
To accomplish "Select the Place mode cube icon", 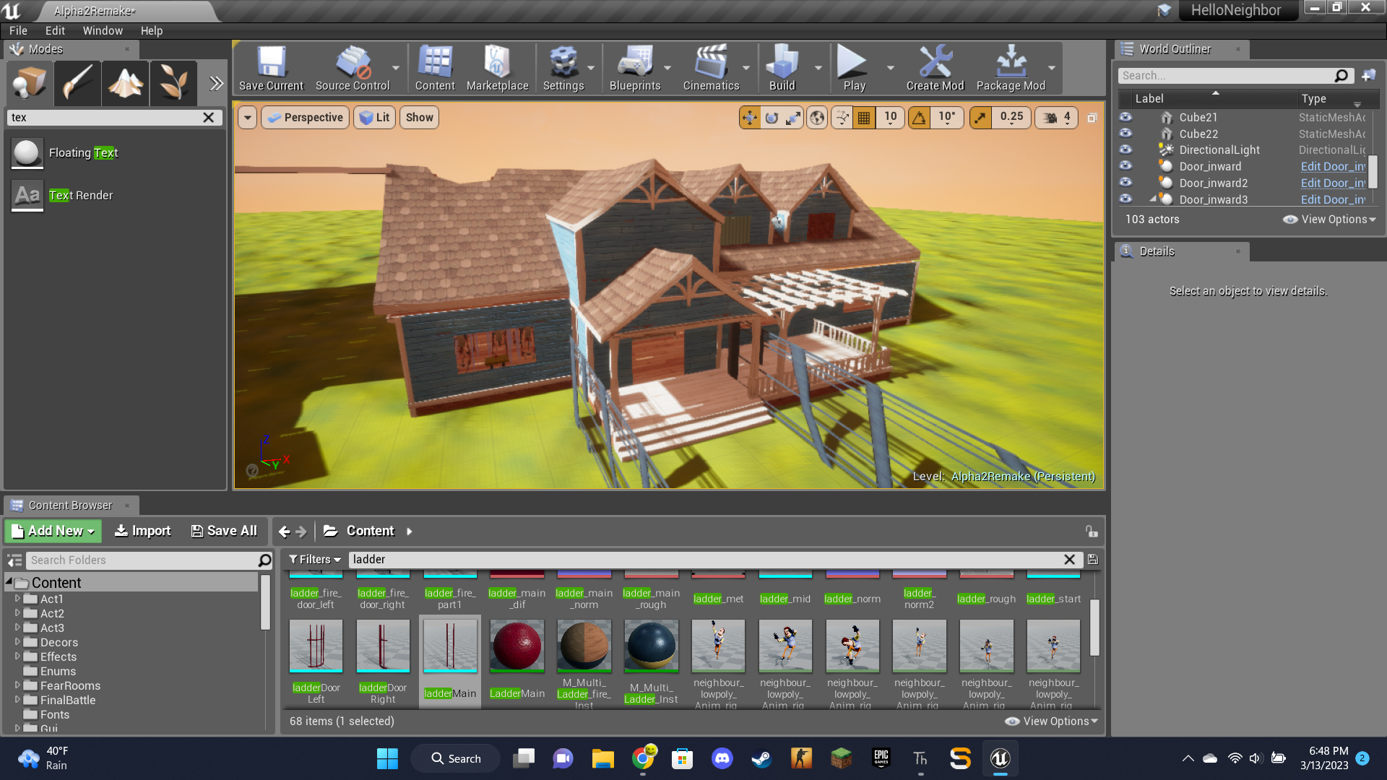I will click(30, 83).
